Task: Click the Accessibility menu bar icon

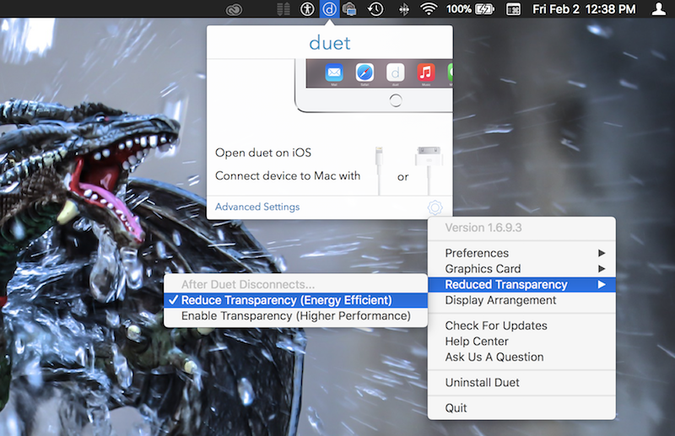Action: click(307, 9)
